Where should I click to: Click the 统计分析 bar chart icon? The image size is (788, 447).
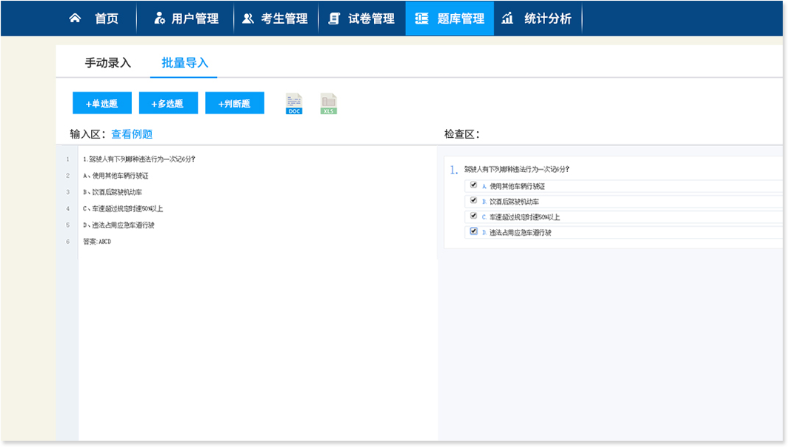pos(507,19)
